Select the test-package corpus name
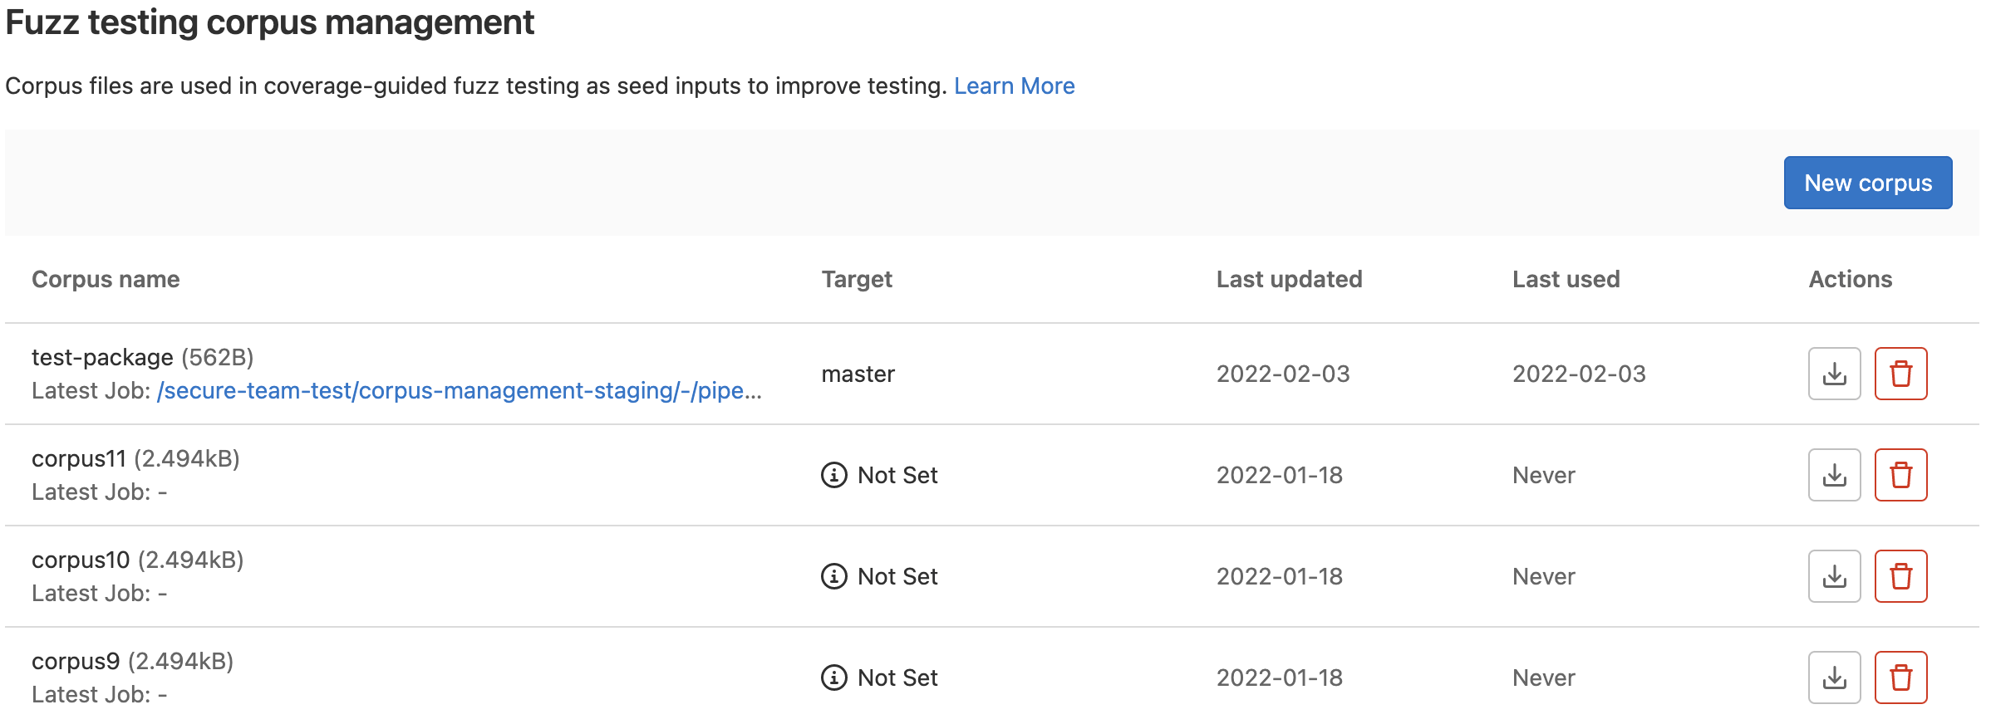1991x724 pixels. pyautogui.click(x=102, y=357)
